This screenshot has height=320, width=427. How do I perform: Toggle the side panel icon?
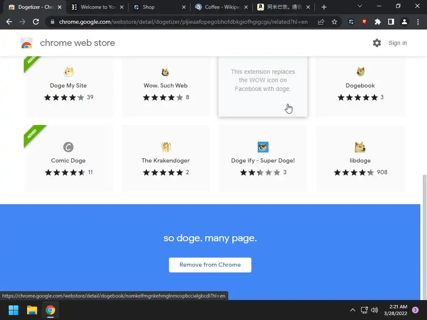(391, 22)
